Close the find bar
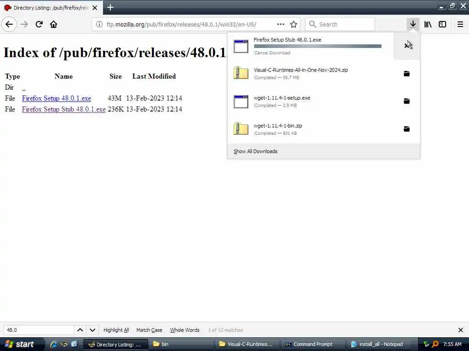 pos(461,330)
